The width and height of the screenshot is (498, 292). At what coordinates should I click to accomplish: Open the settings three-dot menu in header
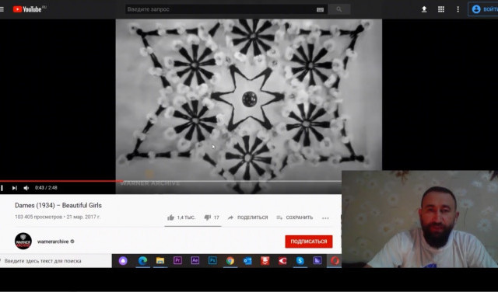coord(458,9)
